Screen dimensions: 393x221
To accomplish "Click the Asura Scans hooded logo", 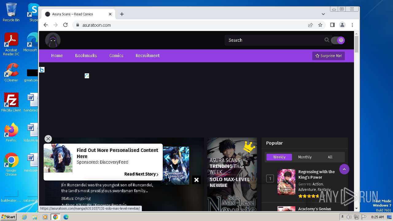I will coord(53,40).
